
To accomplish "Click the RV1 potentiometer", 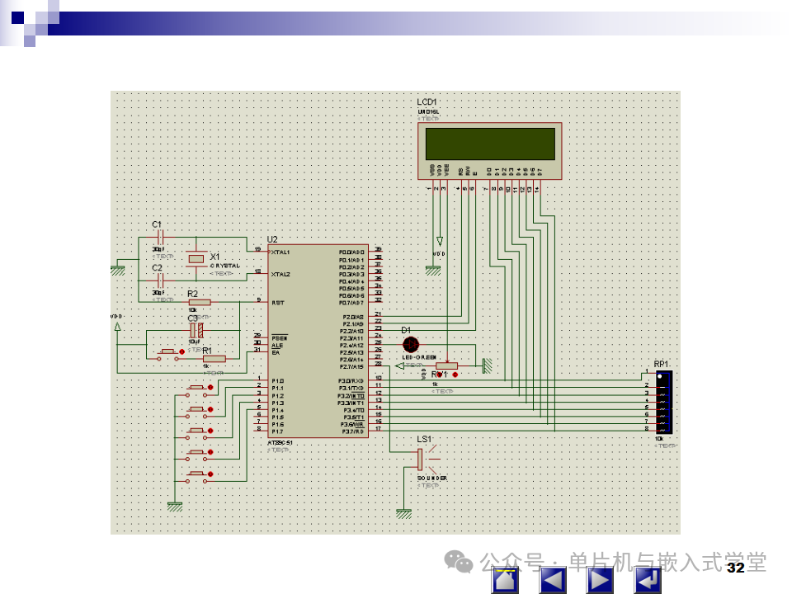I will pyautogui.click(x=446, y=365).
